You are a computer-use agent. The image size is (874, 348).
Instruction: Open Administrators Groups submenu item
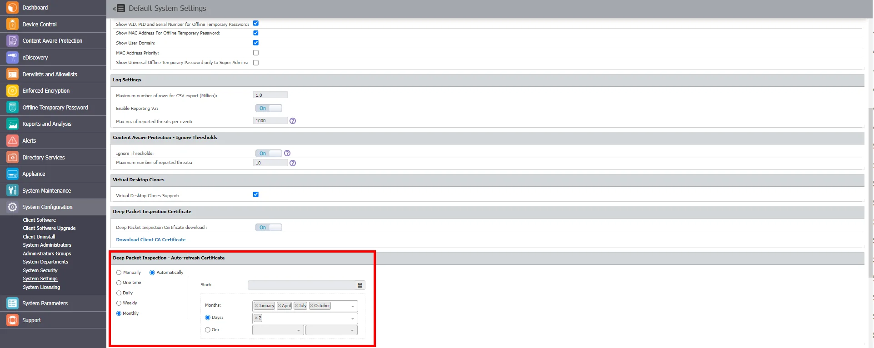(x=47, y=254)
